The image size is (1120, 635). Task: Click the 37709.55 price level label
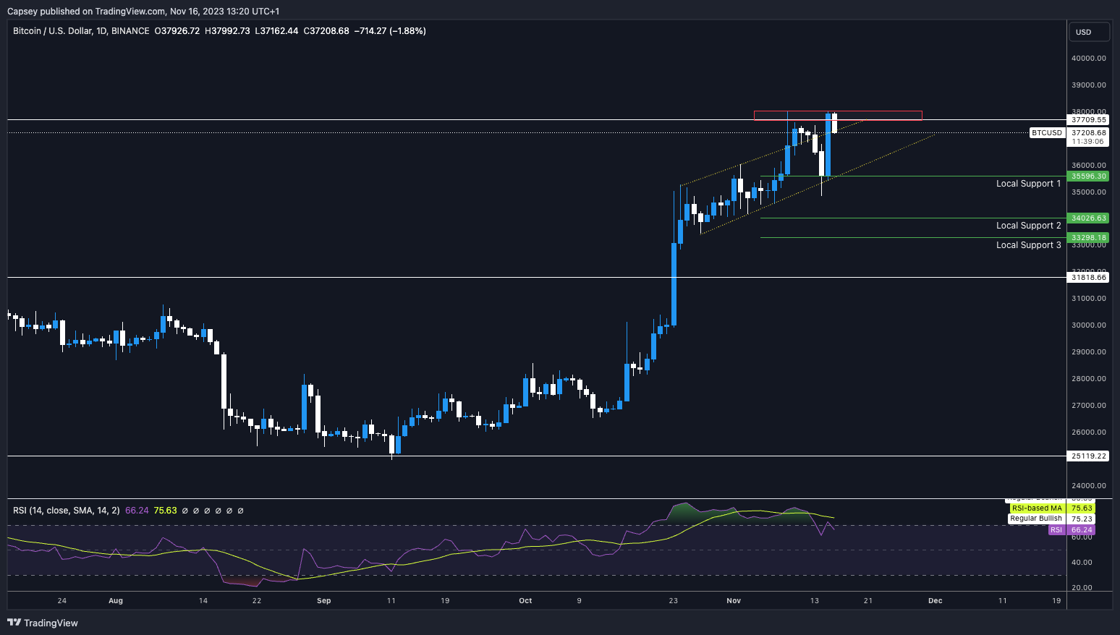tap(1089, 120)
